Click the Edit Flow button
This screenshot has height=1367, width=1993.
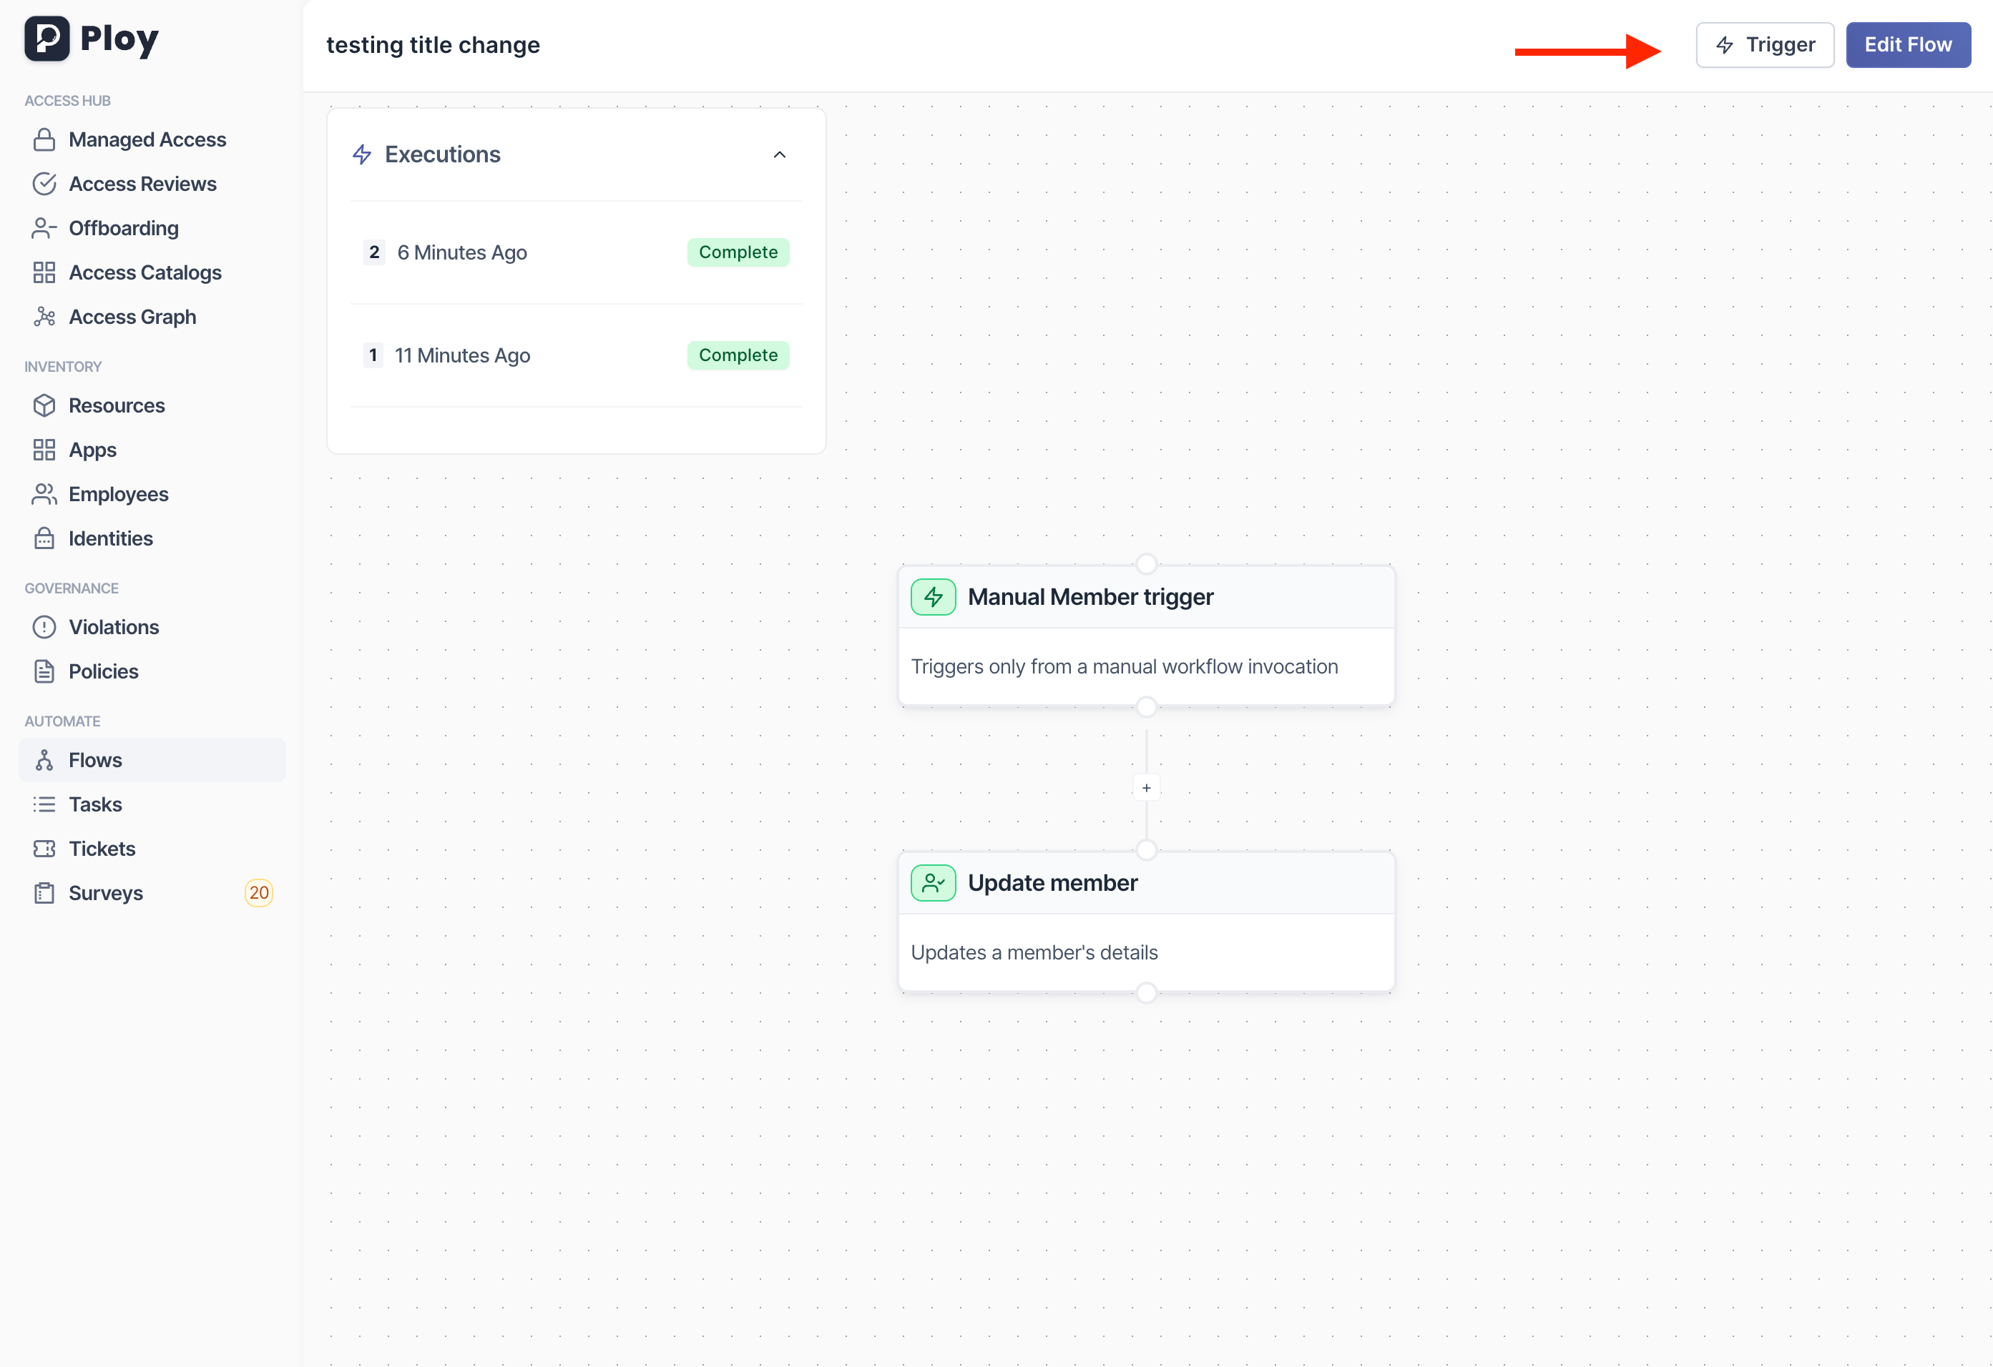coord(1908,44)
